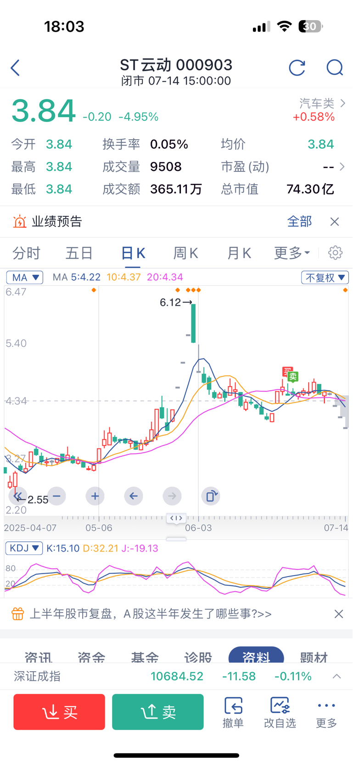Screen dimensions: 353x765
Task: Expand the 更多 chart period menu
Action: point(292,253)
